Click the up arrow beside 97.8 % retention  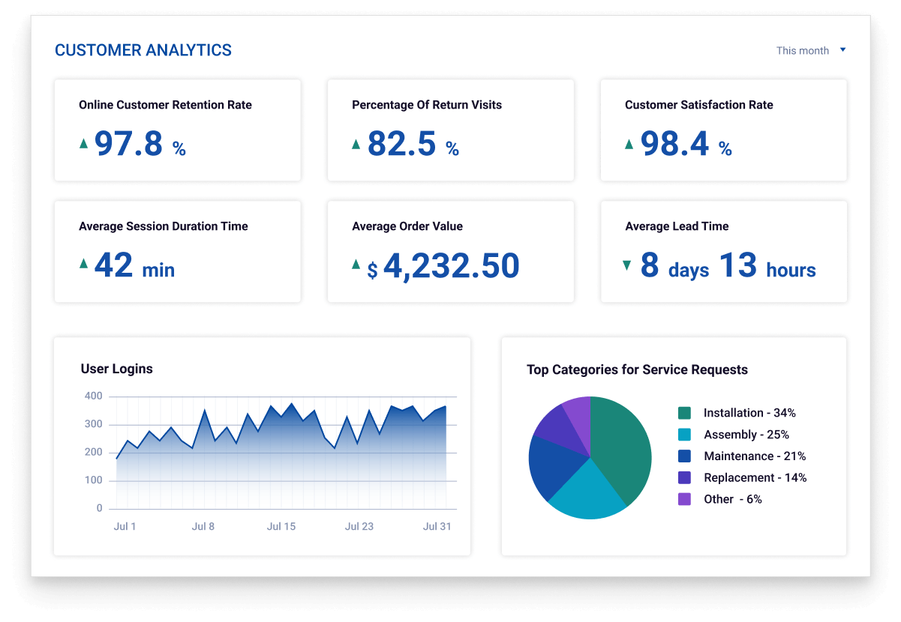[x=84, y=143]
